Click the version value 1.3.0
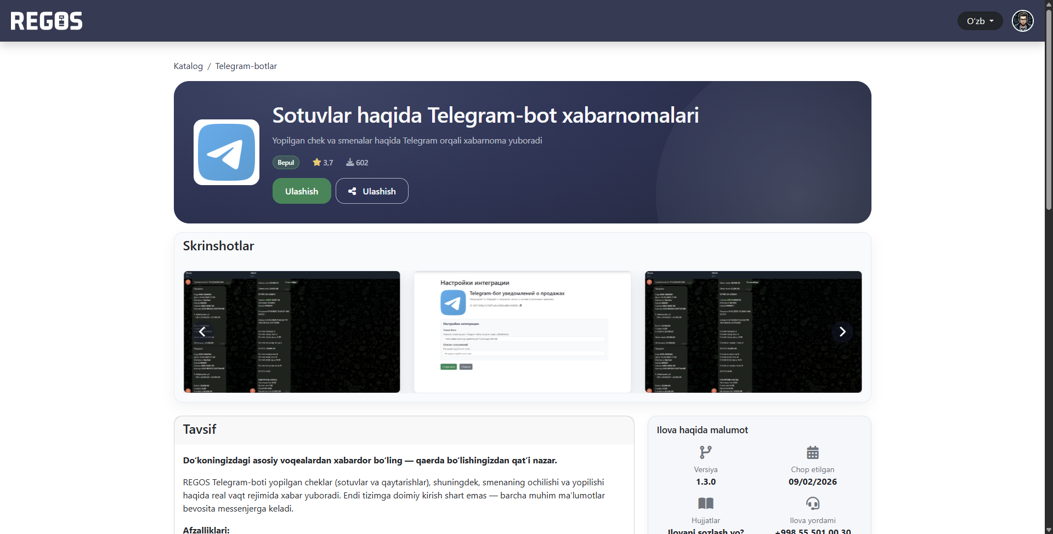Screen dimensions: 1053x534 [706, 482]
